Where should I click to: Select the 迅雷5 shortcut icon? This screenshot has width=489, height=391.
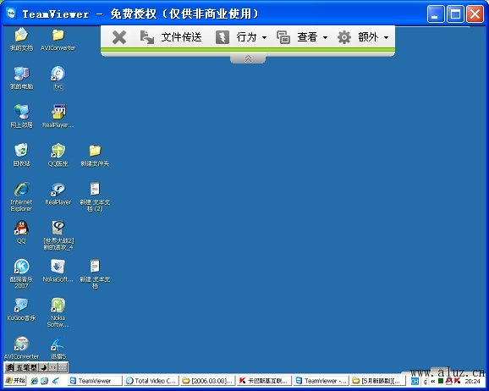[58, 348]
